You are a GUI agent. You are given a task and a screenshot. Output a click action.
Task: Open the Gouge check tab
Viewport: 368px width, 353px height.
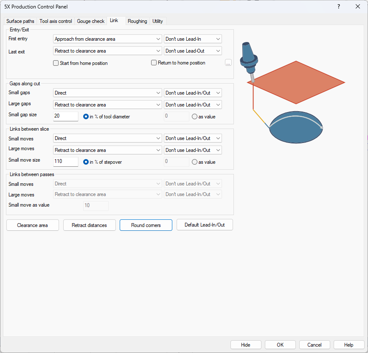coord(91,21)
